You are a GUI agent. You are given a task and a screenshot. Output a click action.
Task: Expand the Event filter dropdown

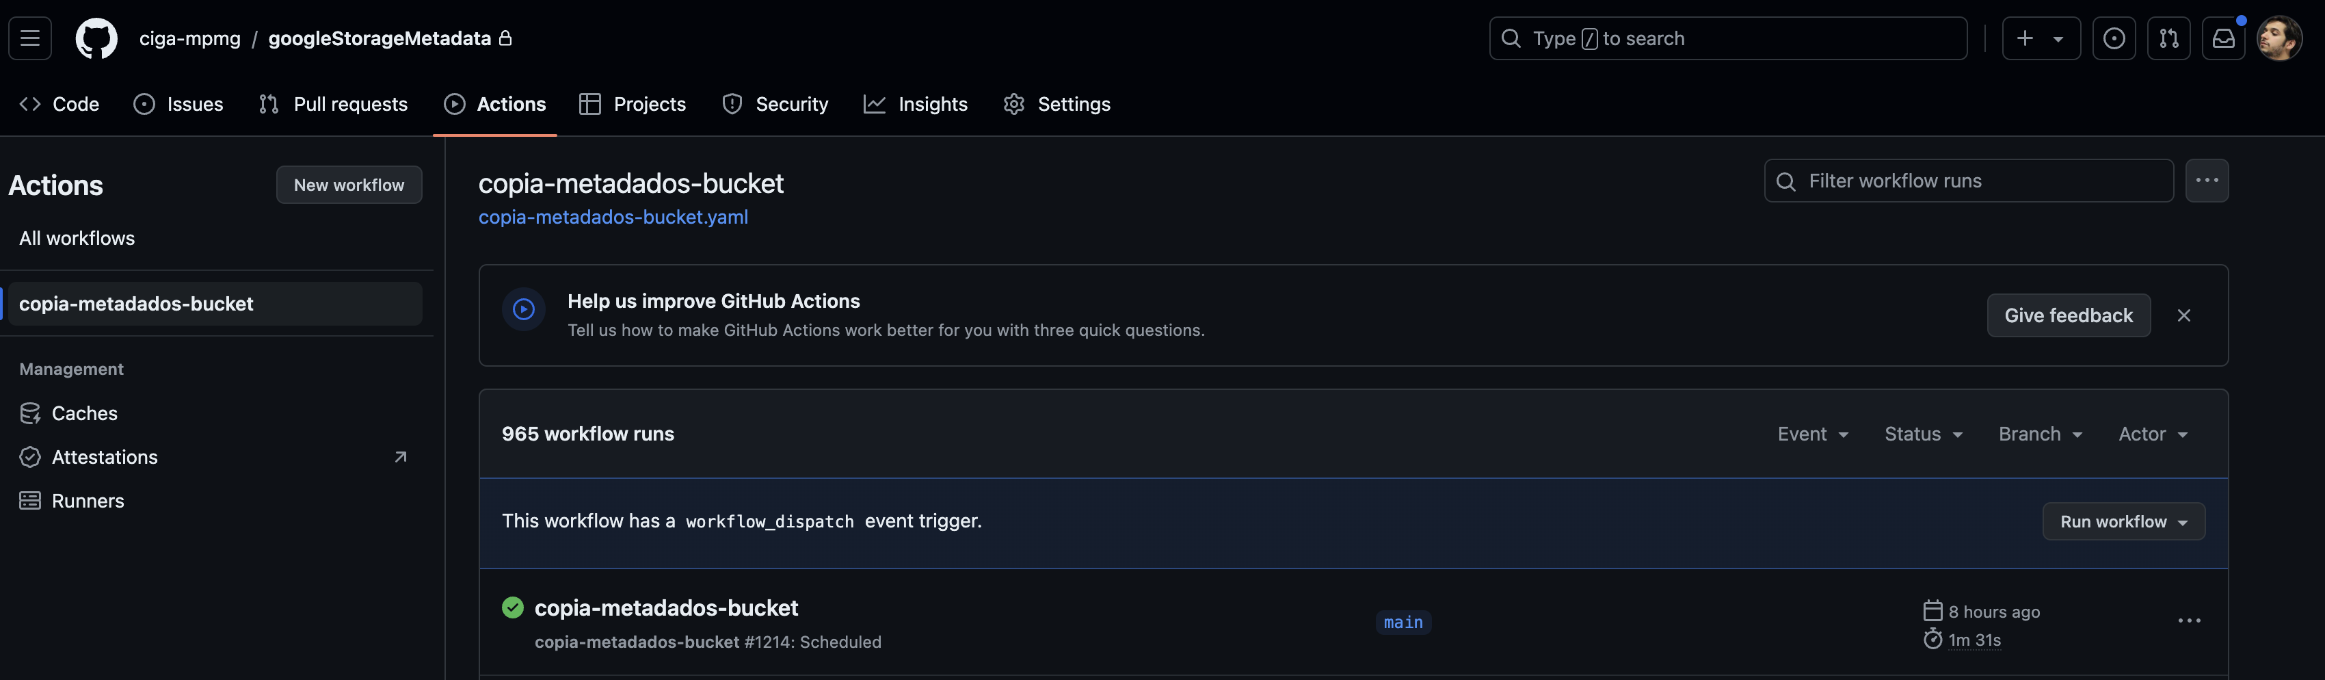click(1812, 434)
